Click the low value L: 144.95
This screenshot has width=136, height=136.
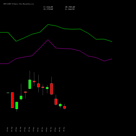click(70, 9)
